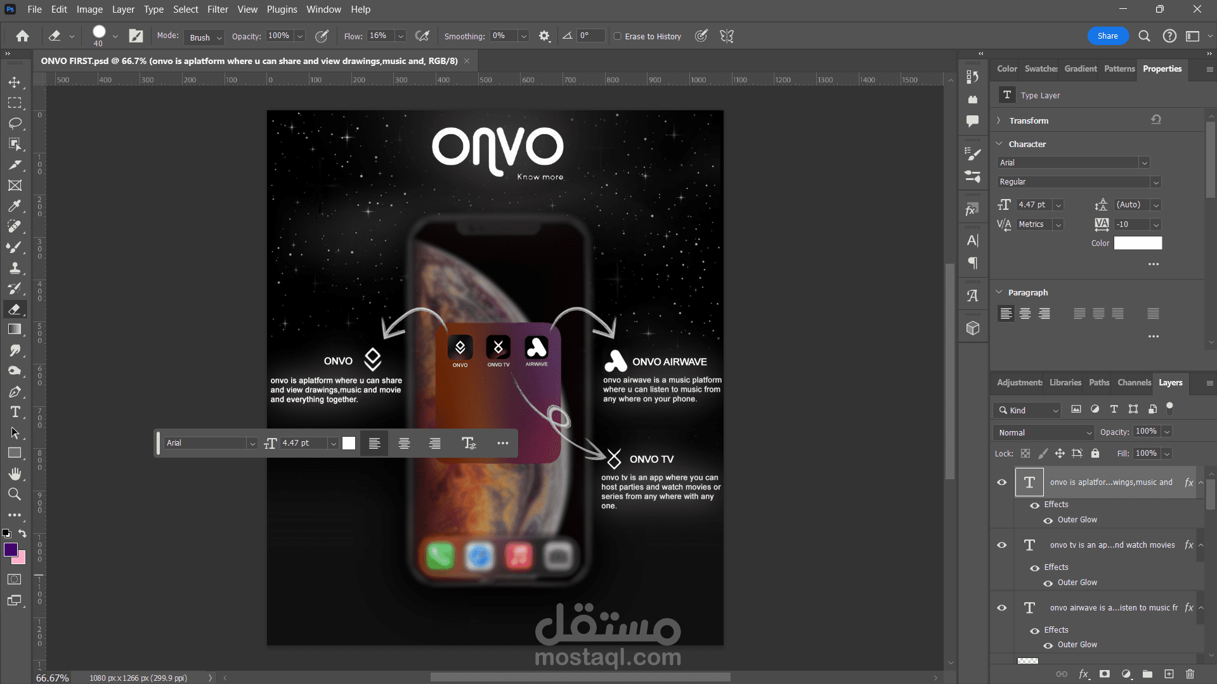Center align text in the floating bar
The image size is (1217, 684).
[404, 444]
